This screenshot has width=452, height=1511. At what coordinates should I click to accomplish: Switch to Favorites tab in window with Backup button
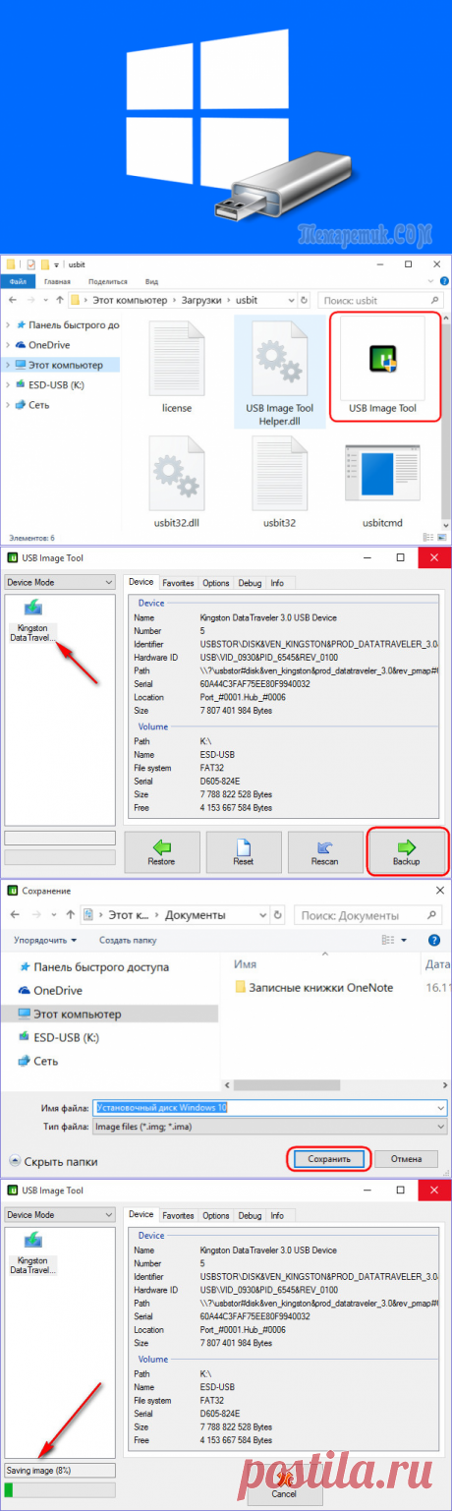tap(178, 582)
